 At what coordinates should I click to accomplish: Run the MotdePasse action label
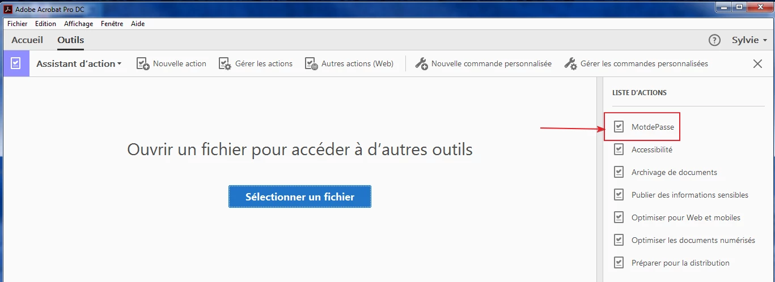tap(653, 127)
